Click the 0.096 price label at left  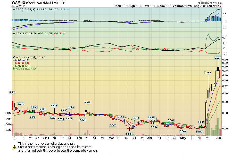point(12,92)
